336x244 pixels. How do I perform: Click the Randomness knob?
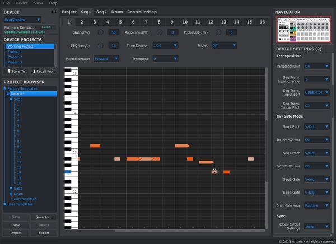pos(160,33)
